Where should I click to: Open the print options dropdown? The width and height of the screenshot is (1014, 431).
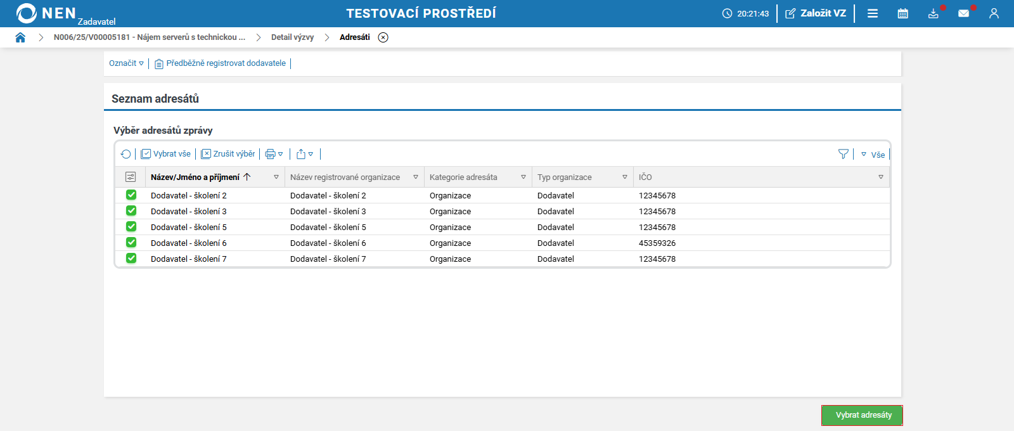point(274,154)
